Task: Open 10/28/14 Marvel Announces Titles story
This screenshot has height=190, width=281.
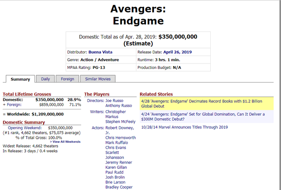Action: [184, 127]
